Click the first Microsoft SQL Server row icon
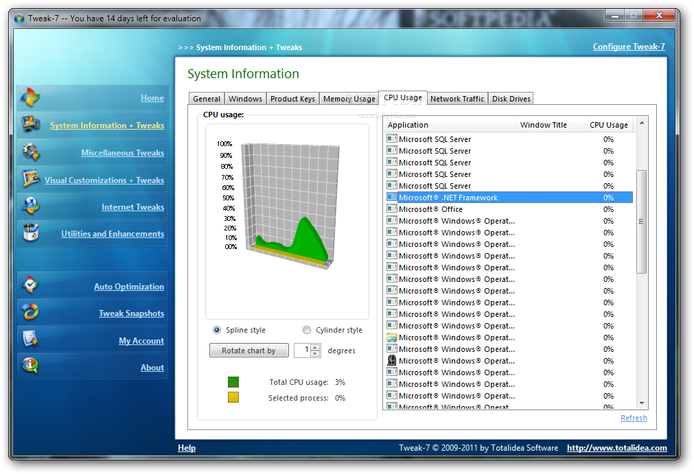Screen dimensions: 694x474 pos(392,139)
